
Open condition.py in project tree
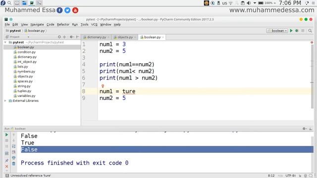click(26, 52)
